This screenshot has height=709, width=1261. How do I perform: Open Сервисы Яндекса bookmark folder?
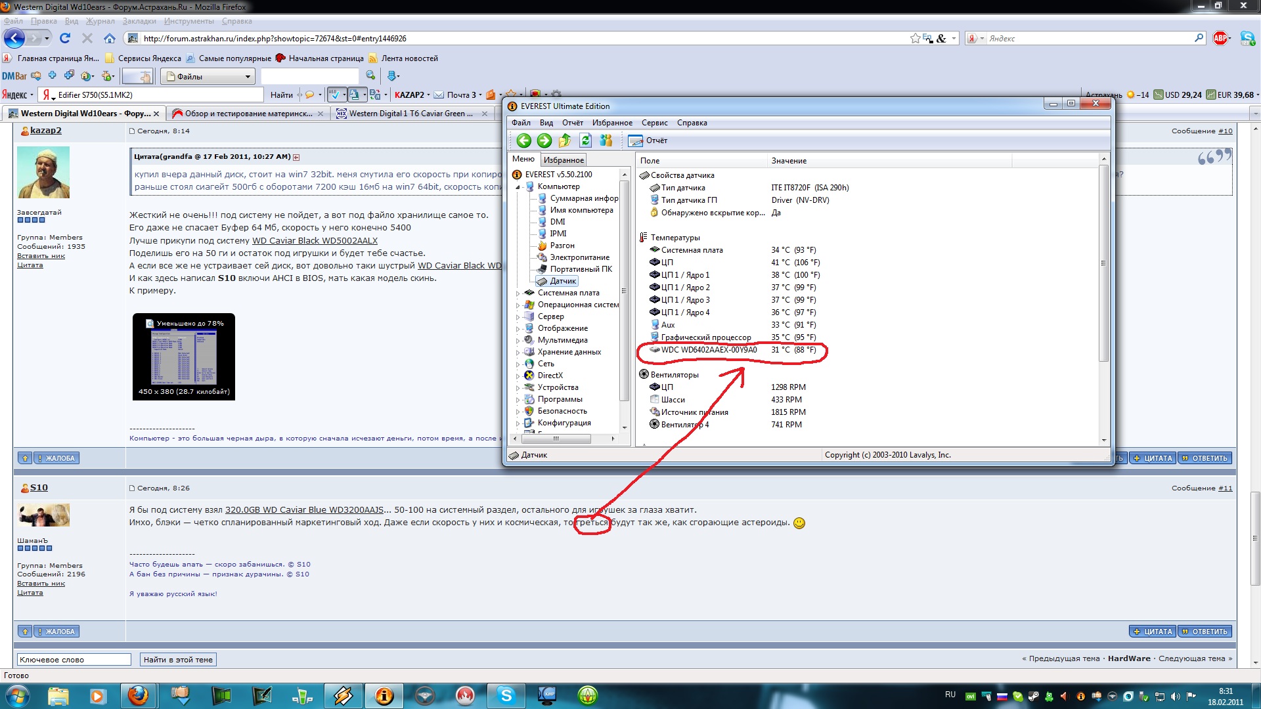(x=143, y=58)
